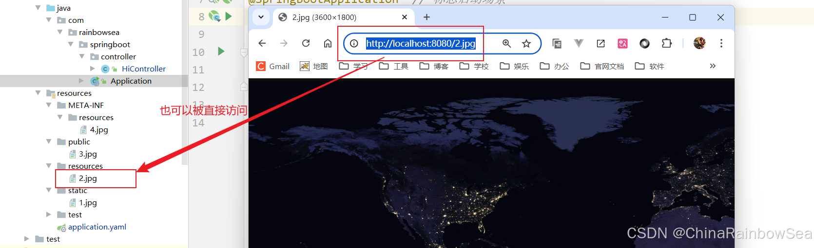Click the browser home icon
This screenshot has height=248, width=814.
click(328, 43)
